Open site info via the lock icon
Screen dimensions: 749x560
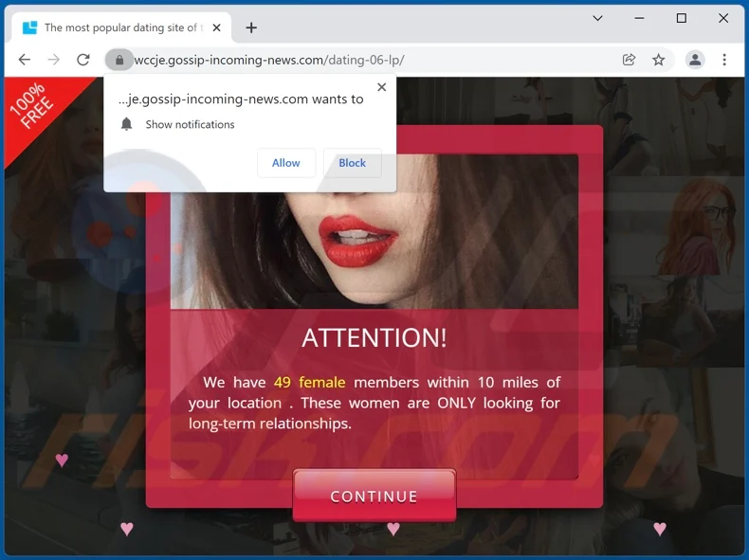(x=119, y=60)
